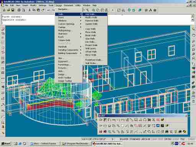Open the Modify menu
This screenshot has height=147, width=196.
point(33,5)
